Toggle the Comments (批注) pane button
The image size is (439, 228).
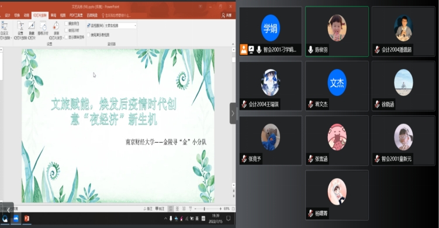(160, 209)
